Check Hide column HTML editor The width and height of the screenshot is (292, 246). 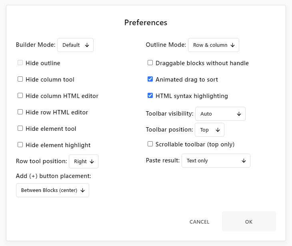20,96
